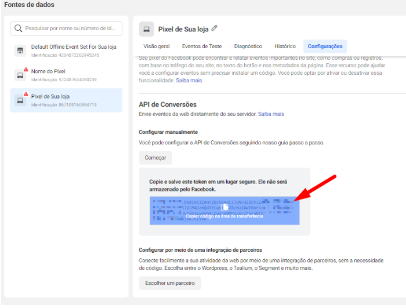Click identification number 4204872202945245
The width and height of the screenshot is (406, 308).
[79, 55]
